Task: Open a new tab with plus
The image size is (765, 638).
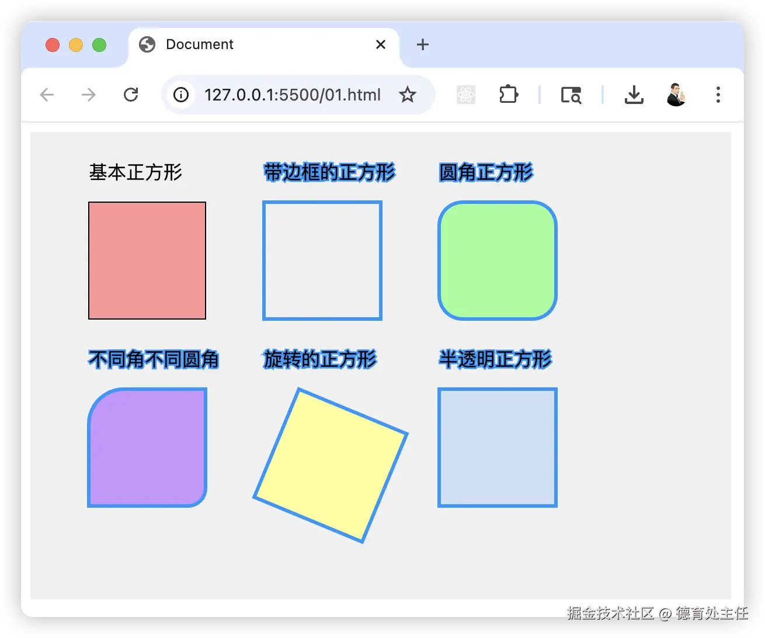Action: tap(423, 44)
